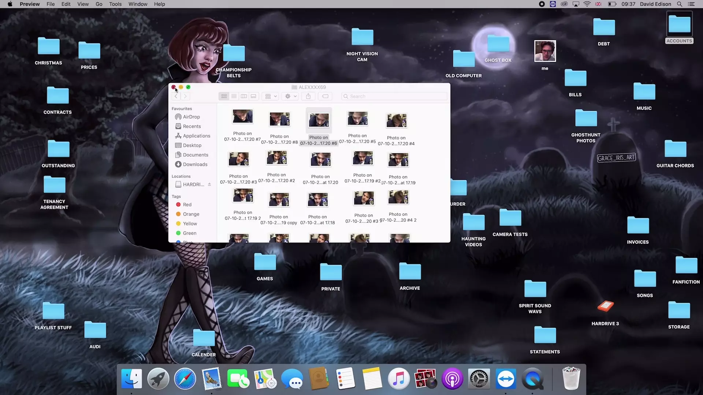
Task: Open Podcasts app in the dock
Action: [x=452, y=379]
